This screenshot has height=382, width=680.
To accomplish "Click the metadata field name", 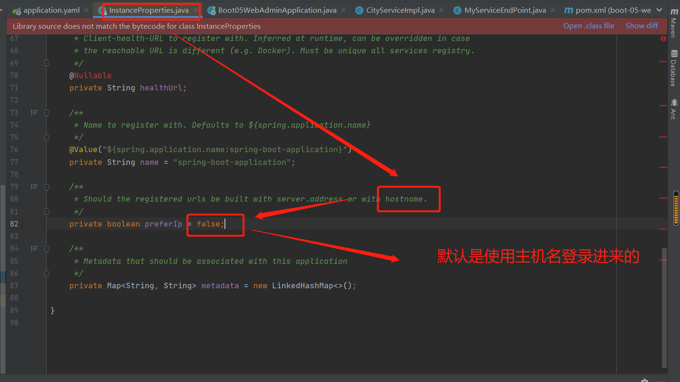I will pyautogui.click(x=220, y=285).
